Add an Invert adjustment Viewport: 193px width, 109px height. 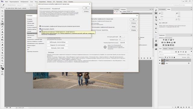164,45
